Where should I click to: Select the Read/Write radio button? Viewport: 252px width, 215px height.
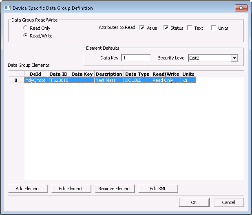pos(25,35)
